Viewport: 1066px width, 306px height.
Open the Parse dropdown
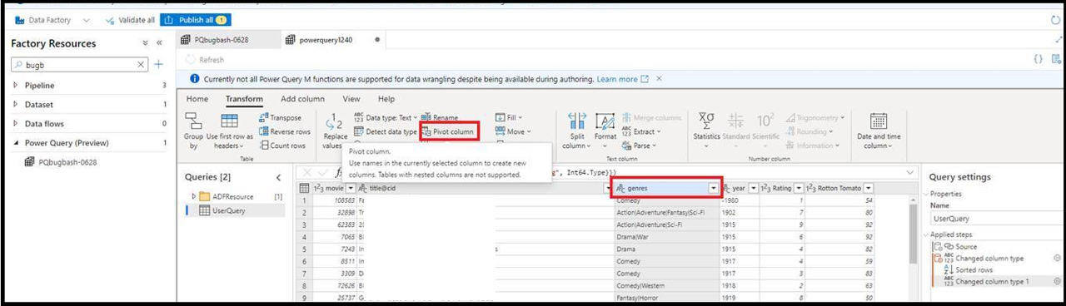(638, 145)
